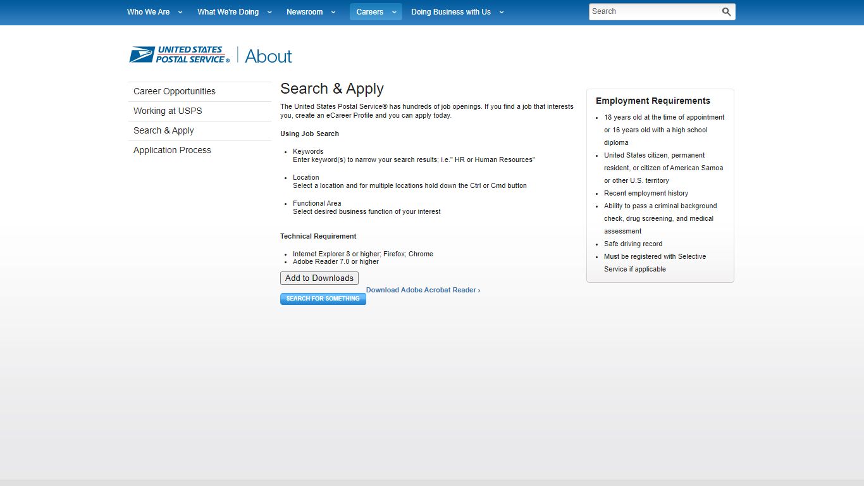
Task: Open the 'Newsroom' menu item
Action: (x=305, y=11)
